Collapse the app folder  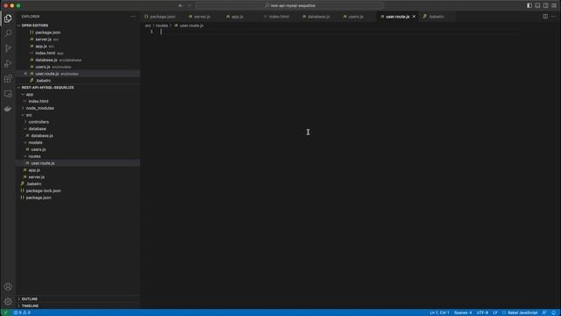29,95
